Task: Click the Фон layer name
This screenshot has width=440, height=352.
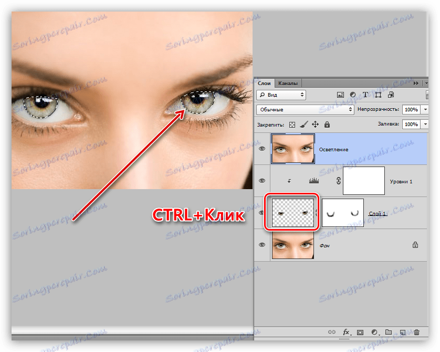Action: point(324,246)
